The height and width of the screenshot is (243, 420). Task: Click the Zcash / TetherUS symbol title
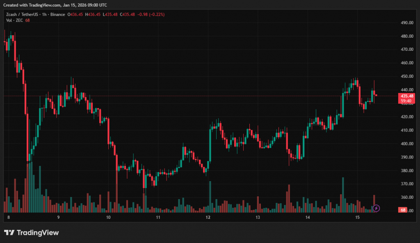pyautogui.click(x=21, y=14)
